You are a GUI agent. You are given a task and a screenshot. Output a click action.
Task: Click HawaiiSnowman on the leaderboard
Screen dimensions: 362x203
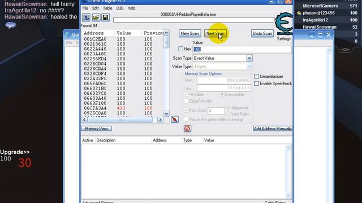coord(320,27)
